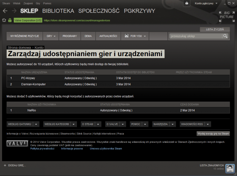This screenshot has height=176, width=237.
Task: Open the PGKRZYWY profile section
Action: coord(140,11)
